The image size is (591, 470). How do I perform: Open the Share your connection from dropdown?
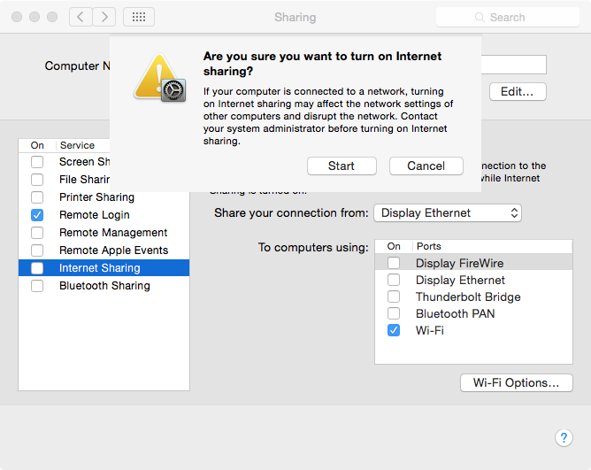448,213
